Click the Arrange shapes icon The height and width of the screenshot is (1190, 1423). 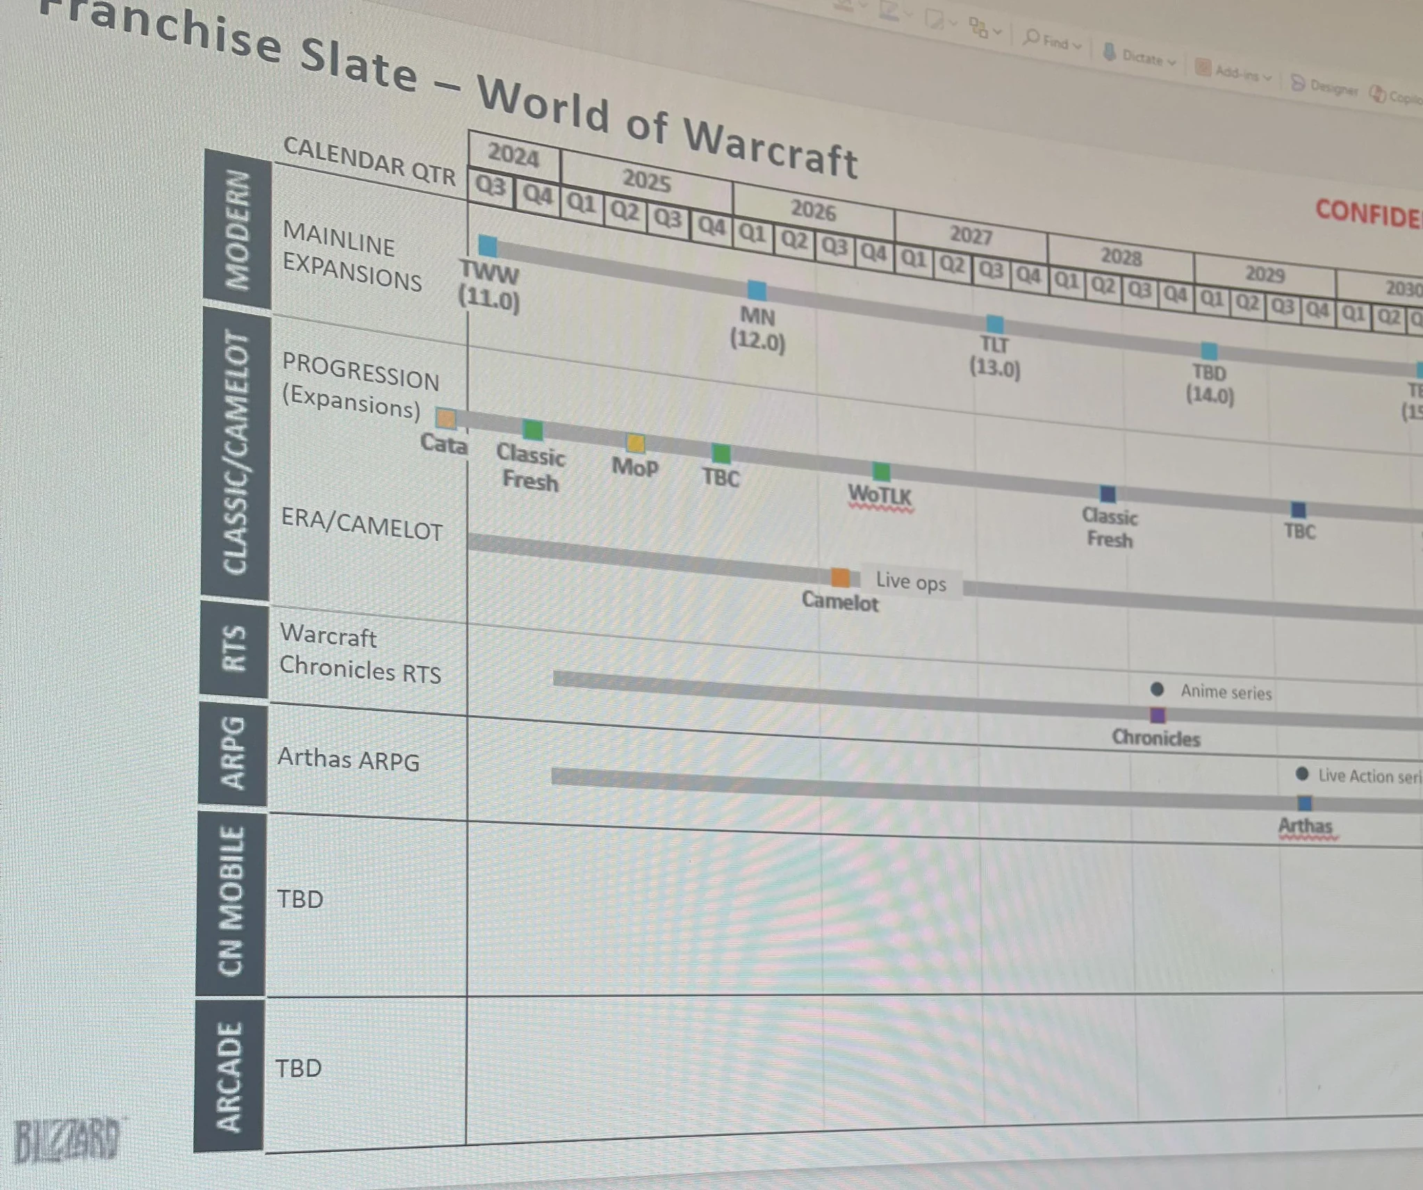click(x=979, y=28)
